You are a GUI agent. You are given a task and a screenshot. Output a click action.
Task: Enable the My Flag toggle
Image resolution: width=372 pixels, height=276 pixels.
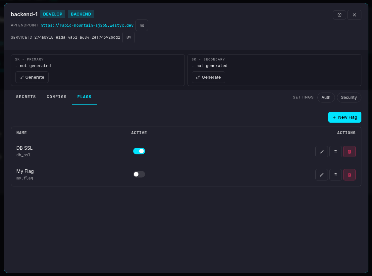[139, 174]
